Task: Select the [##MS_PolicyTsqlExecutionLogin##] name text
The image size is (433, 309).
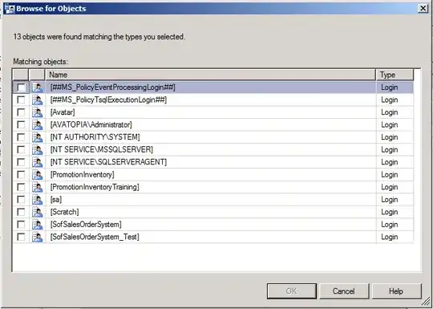Action: [x=108, y=100]
